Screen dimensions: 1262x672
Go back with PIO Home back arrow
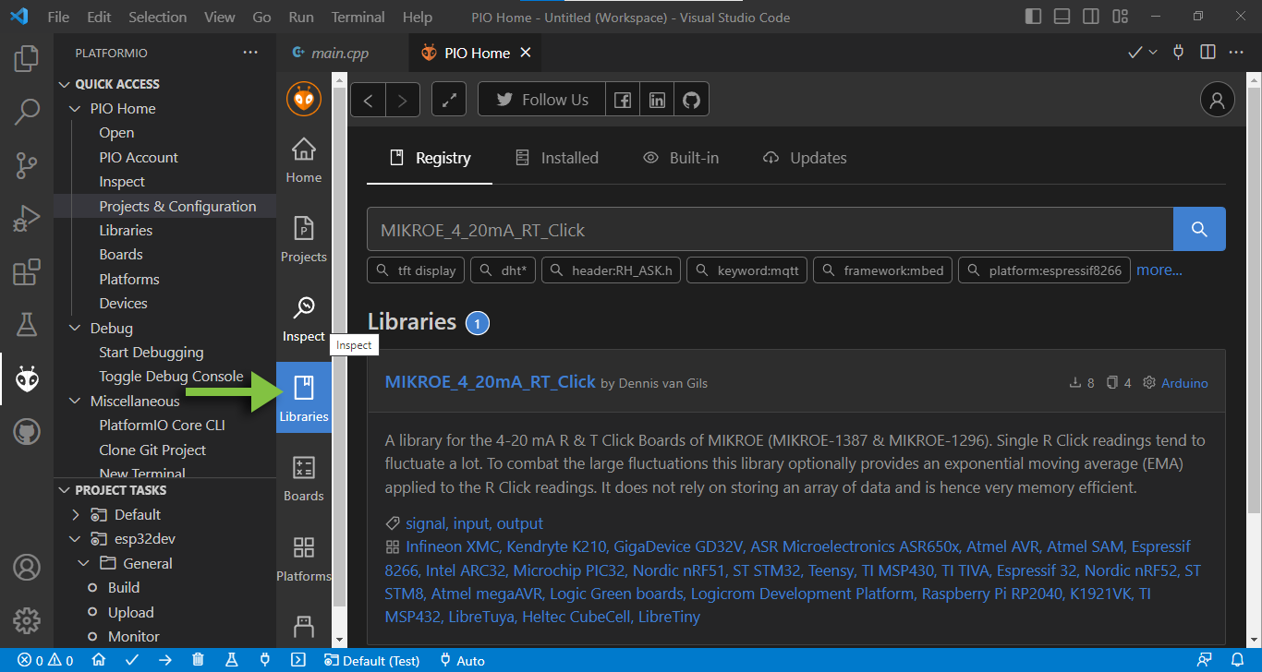[x=368, y=101]
